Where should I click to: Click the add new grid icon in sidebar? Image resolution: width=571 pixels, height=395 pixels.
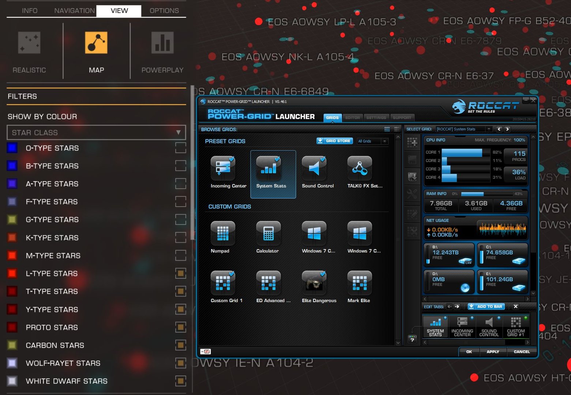click(x=412, y=142)
